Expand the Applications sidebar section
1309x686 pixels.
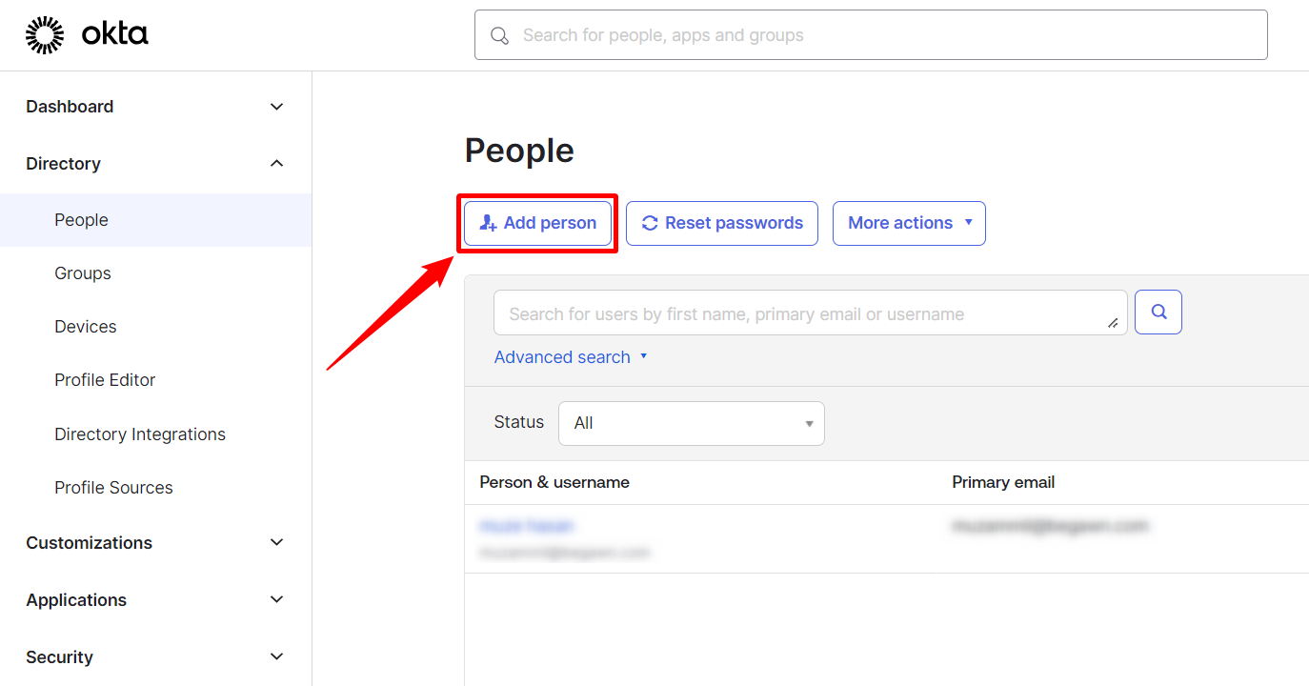click(x=276, y=600)
